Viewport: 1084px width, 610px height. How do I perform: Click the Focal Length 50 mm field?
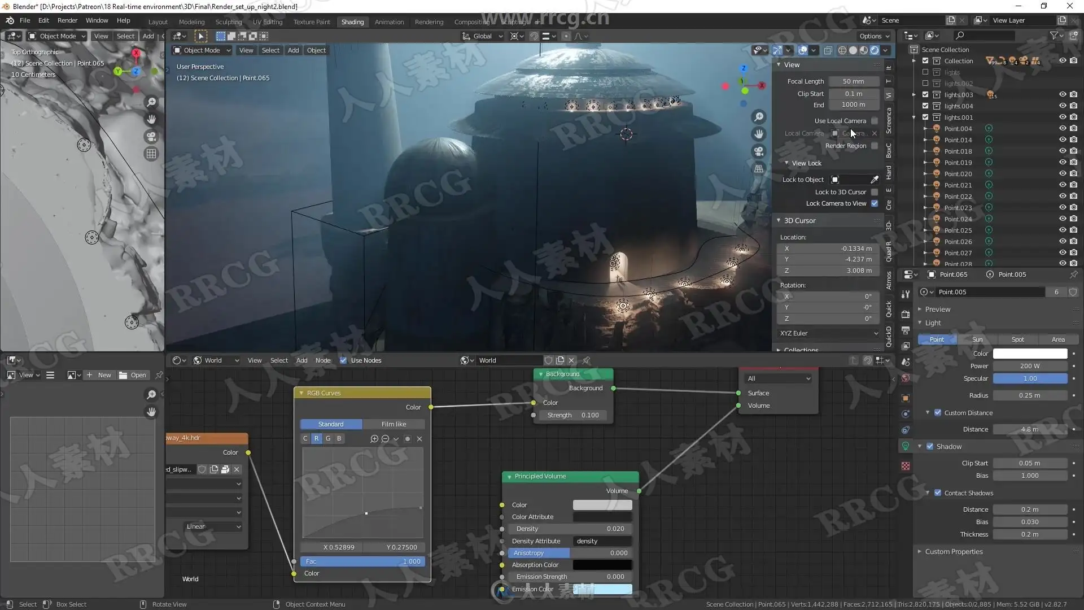[853, 81]
